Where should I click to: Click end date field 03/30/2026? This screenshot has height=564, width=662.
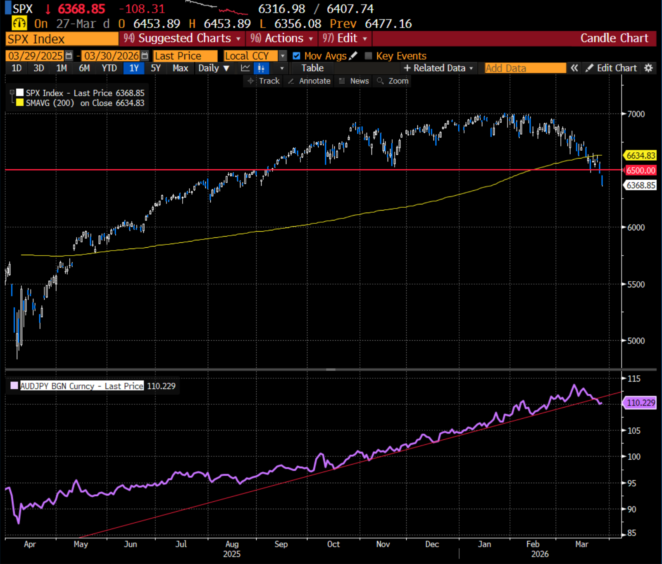coord(111,56)
